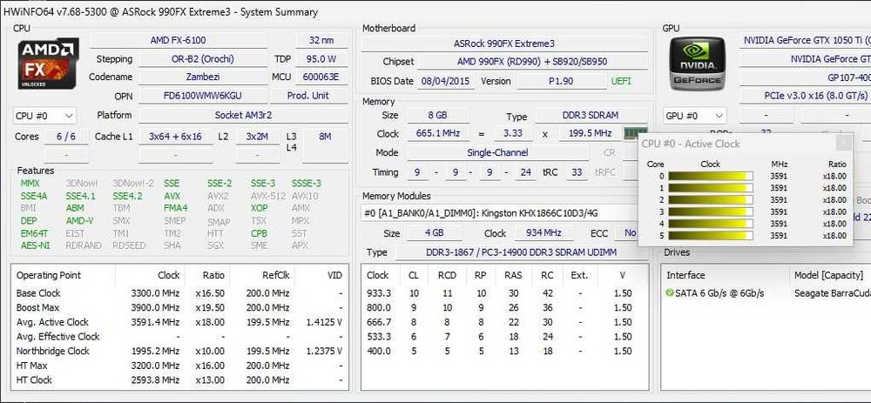The height and width of the screenshot is (403, 871).
Task: Click the Northbridge Clock row
Action: (180, 351)
